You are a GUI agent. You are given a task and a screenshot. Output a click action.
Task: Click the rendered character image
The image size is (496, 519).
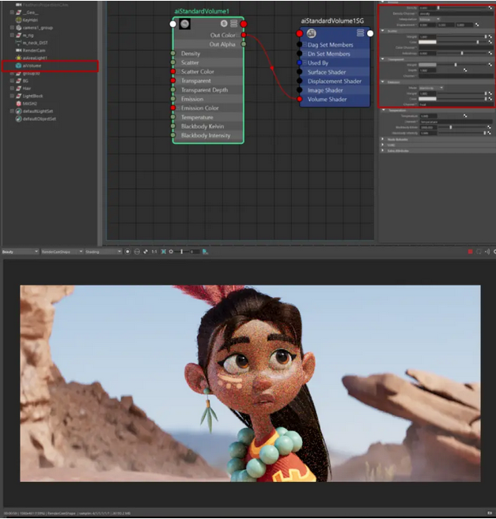tap(250, 383)
